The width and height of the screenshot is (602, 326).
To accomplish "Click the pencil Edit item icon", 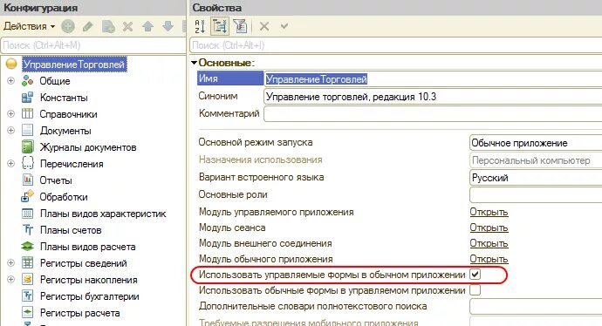I will click(88, 26).
